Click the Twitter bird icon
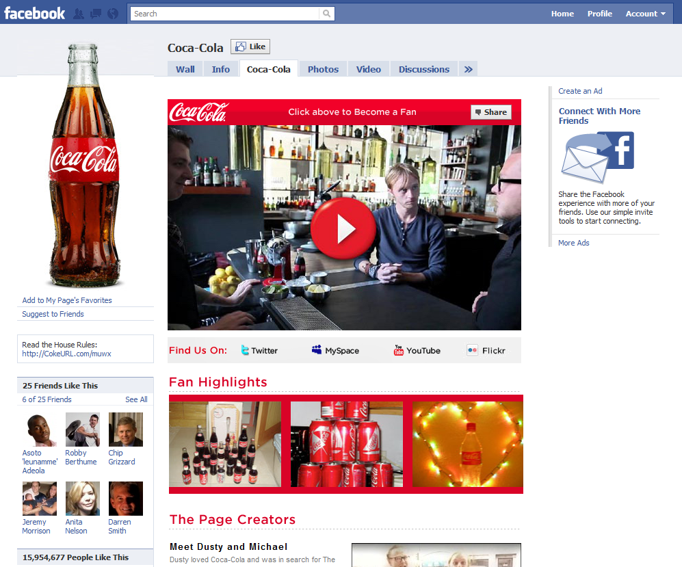The width and height of the screenshot is (682, 567). pos(245,350)
